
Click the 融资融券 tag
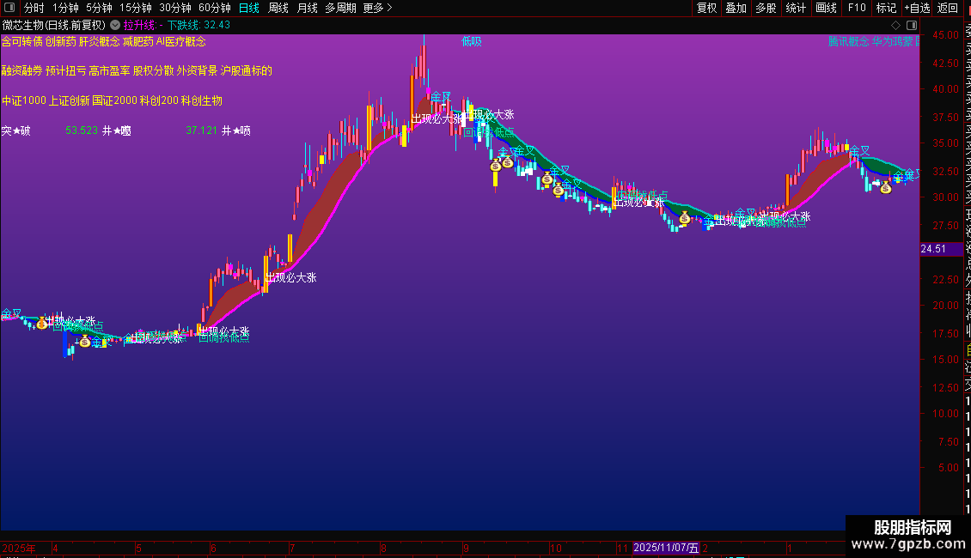tap(21, 70)
